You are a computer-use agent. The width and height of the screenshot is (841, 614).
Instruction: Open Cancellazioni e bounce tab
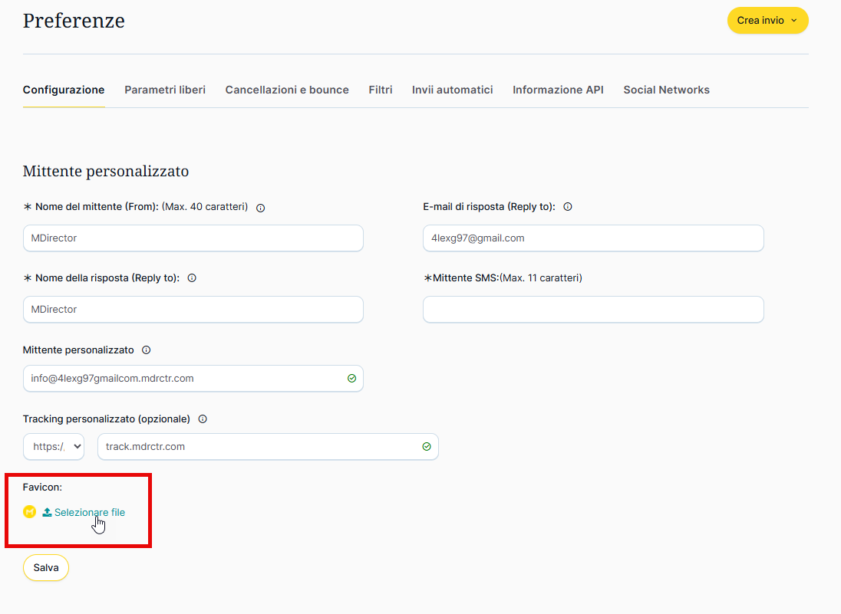pyautogui.click(x=287, y=90)
